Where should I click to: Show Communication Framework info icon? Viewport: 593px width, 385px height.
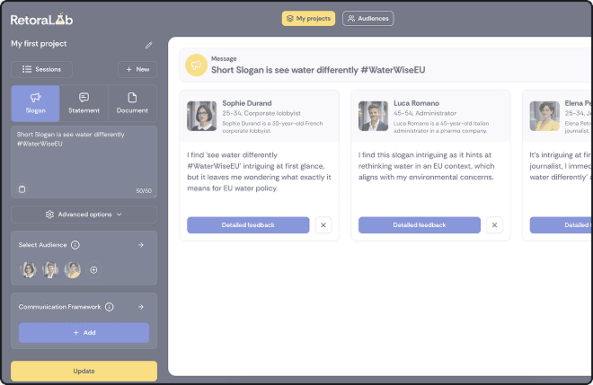109,307
